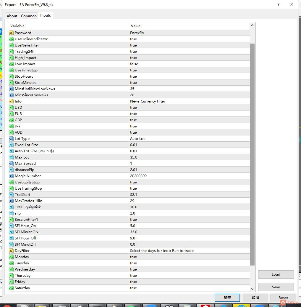Screen dimensions: 301x307
Task: Open the Thursday value dropdown
Action: click(189, 276)
